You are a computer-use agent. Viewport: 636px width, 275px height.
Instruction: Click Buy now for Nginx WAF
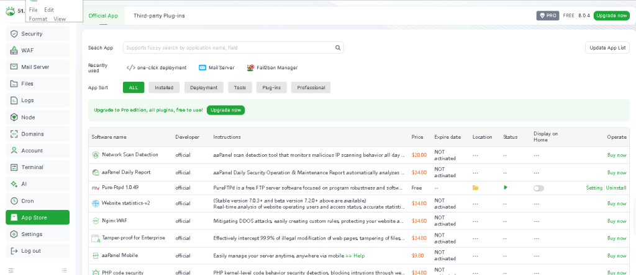tap(617, 221)
